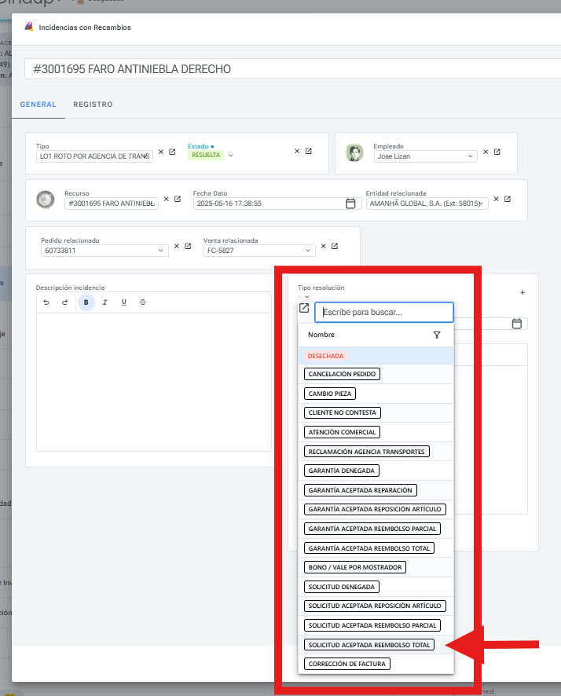561x696 pixels.
Task: Open external link icon next to Tipo field
Action: pyautogui.click(x=172, y=152)
